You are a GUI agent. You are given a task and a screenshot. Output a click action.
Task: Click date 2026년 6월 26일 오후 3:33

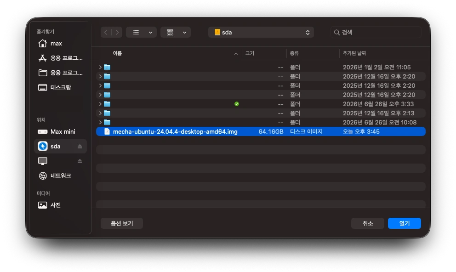tap(378, 104)
